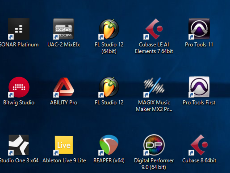Click the Pro Tools First shortcut icon
The image size is (230, 173).
tap(199, 87)
